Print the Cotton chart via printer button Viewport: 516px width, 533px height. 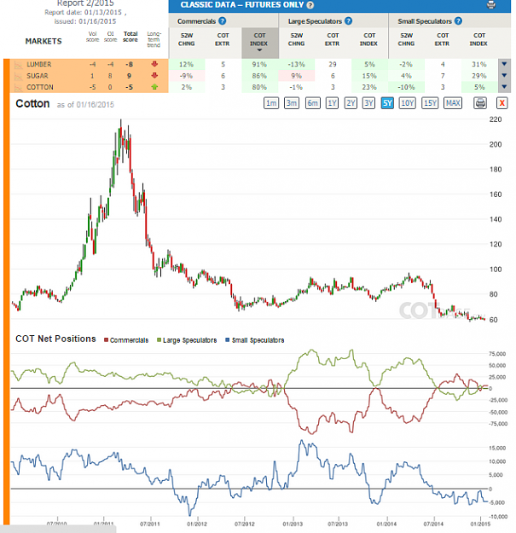pyautogui.click(x=480, y=103)
